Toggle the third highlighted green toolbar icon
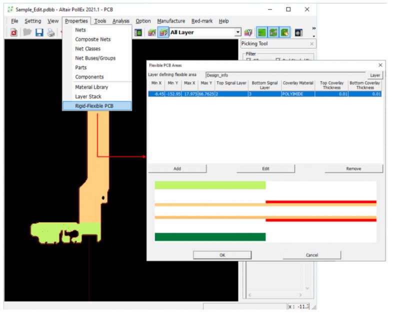The height and width of the screenshot is (315, 393). pyautogui.click(x=284, y=32)
